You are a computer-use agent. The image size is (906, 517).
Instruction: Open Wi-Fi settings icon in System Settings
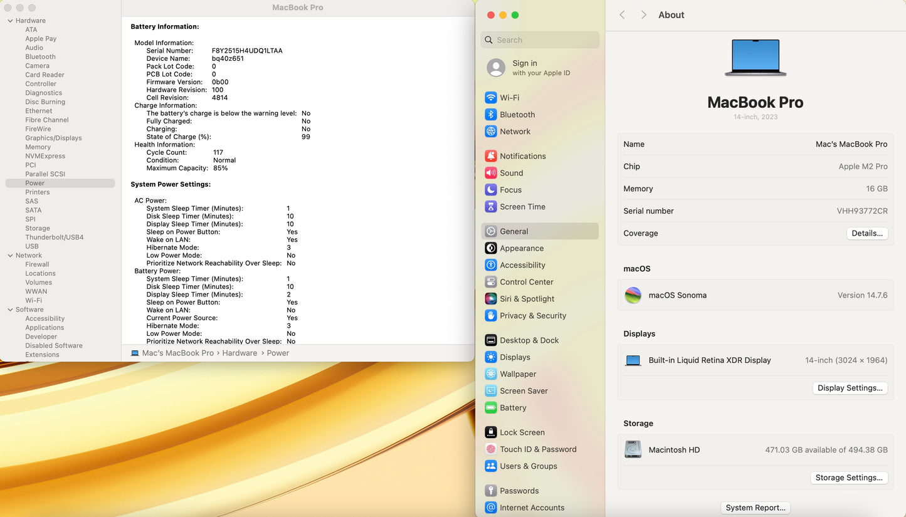491,98
